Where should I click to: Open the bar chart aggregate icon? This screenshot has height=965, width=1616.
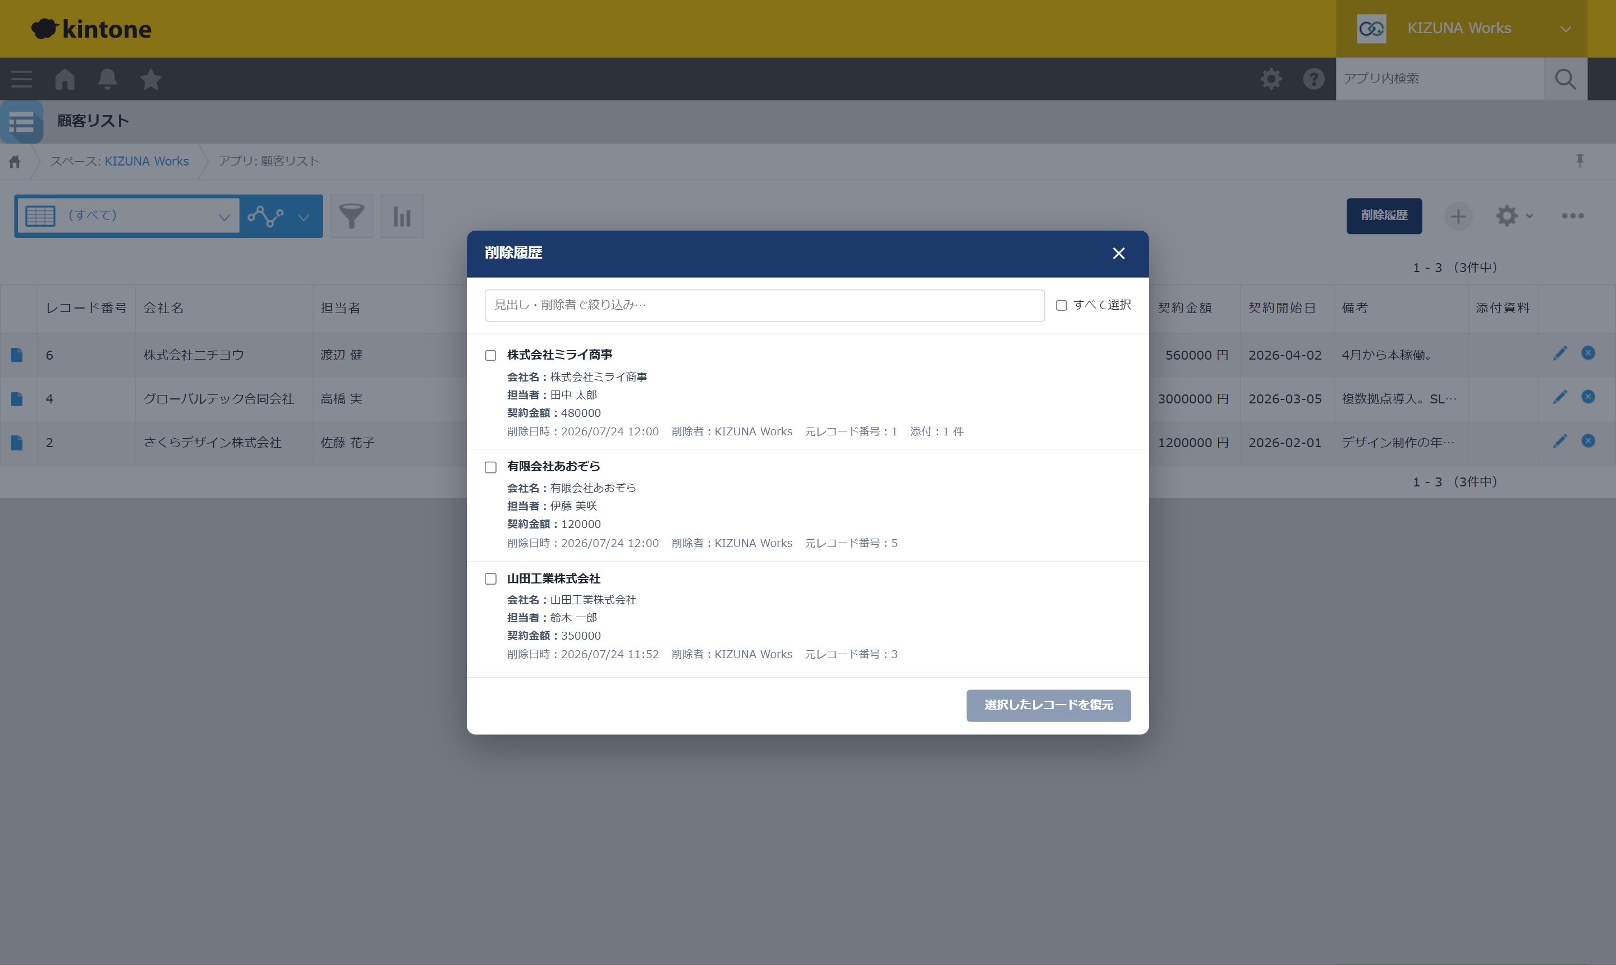pos(402,216)
